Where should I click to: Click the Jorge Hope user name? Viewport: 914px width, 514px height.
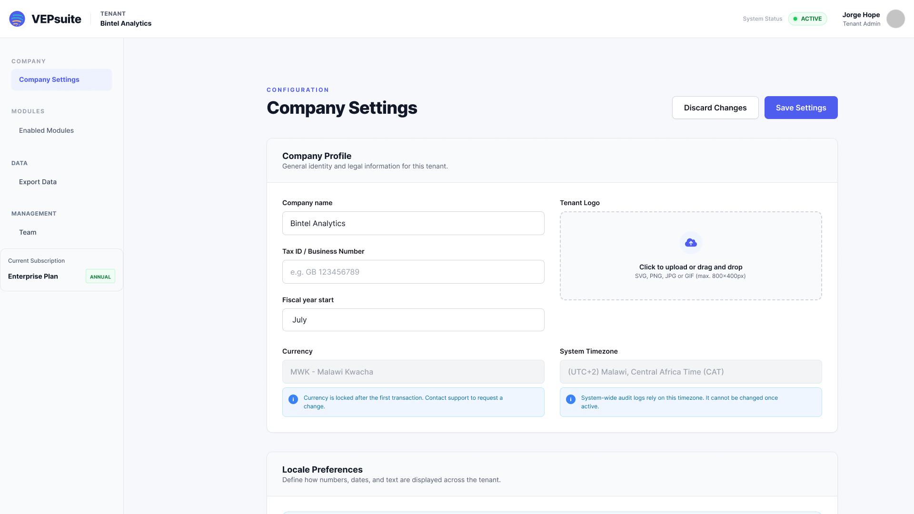click(861, 15)
